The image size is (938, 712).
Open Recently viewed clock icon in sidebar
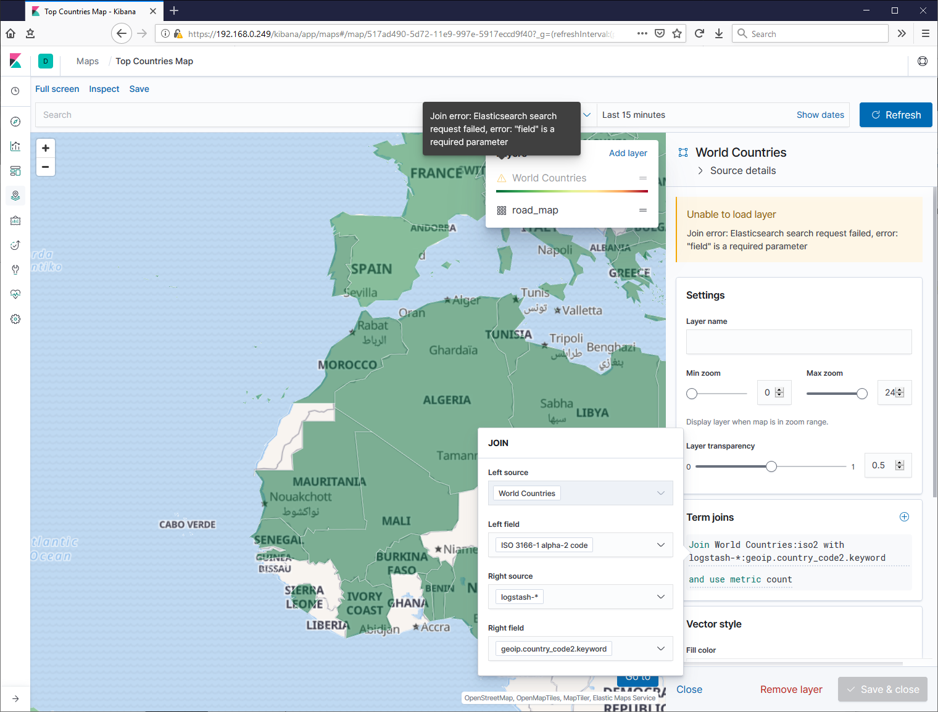15,91
